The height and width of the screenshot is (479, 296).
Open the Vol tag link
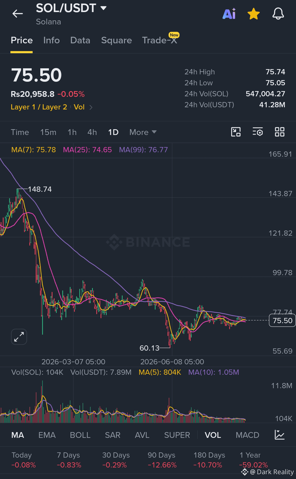(x=79, y=107)
